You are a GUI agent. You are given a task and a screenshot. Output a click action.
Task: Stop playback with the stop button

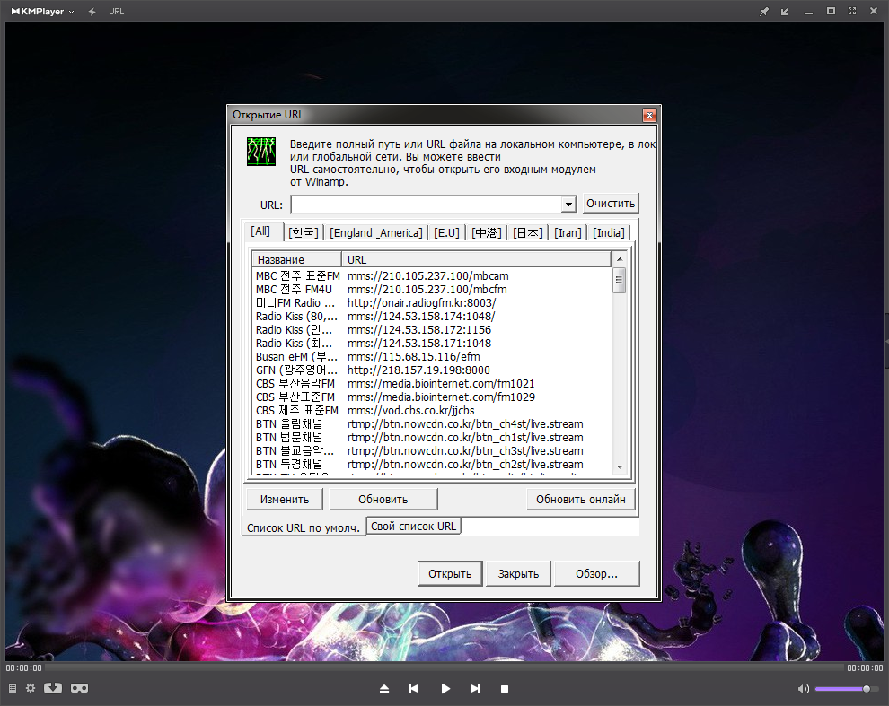pyautogui.click(x=505, y=689)
